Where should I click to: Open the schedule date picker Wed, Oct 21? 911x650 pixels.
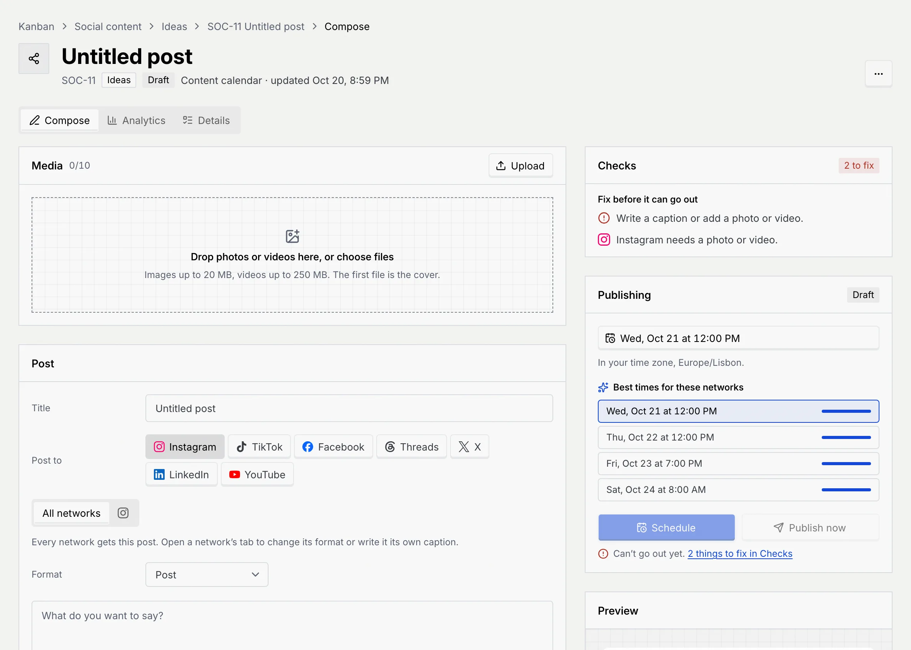tap(738, 338)
